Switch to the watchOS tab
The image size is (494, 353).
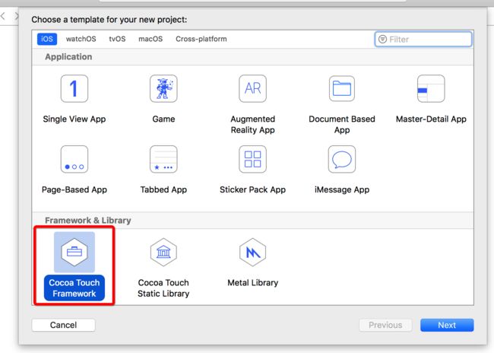click(81, 39)
